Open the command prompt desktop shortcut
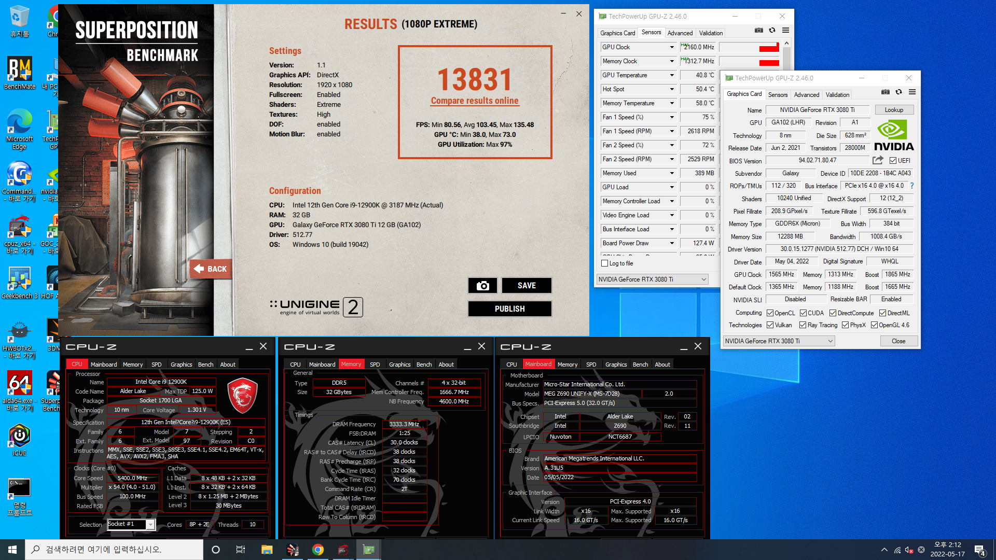The height and width of the screenshot is (560, 996). coord(20,496)
